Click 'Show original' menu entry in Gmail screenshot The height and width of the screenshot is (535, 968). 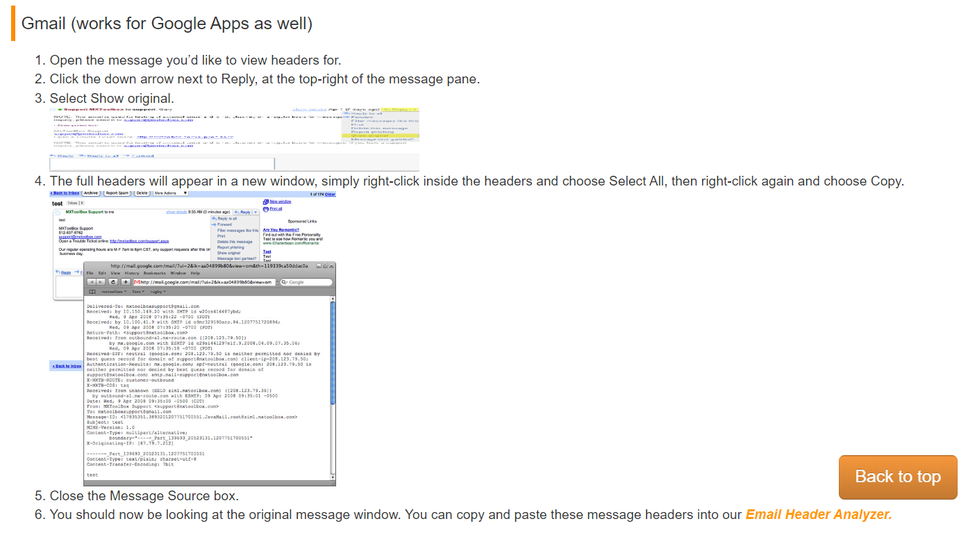coord(228,253)
